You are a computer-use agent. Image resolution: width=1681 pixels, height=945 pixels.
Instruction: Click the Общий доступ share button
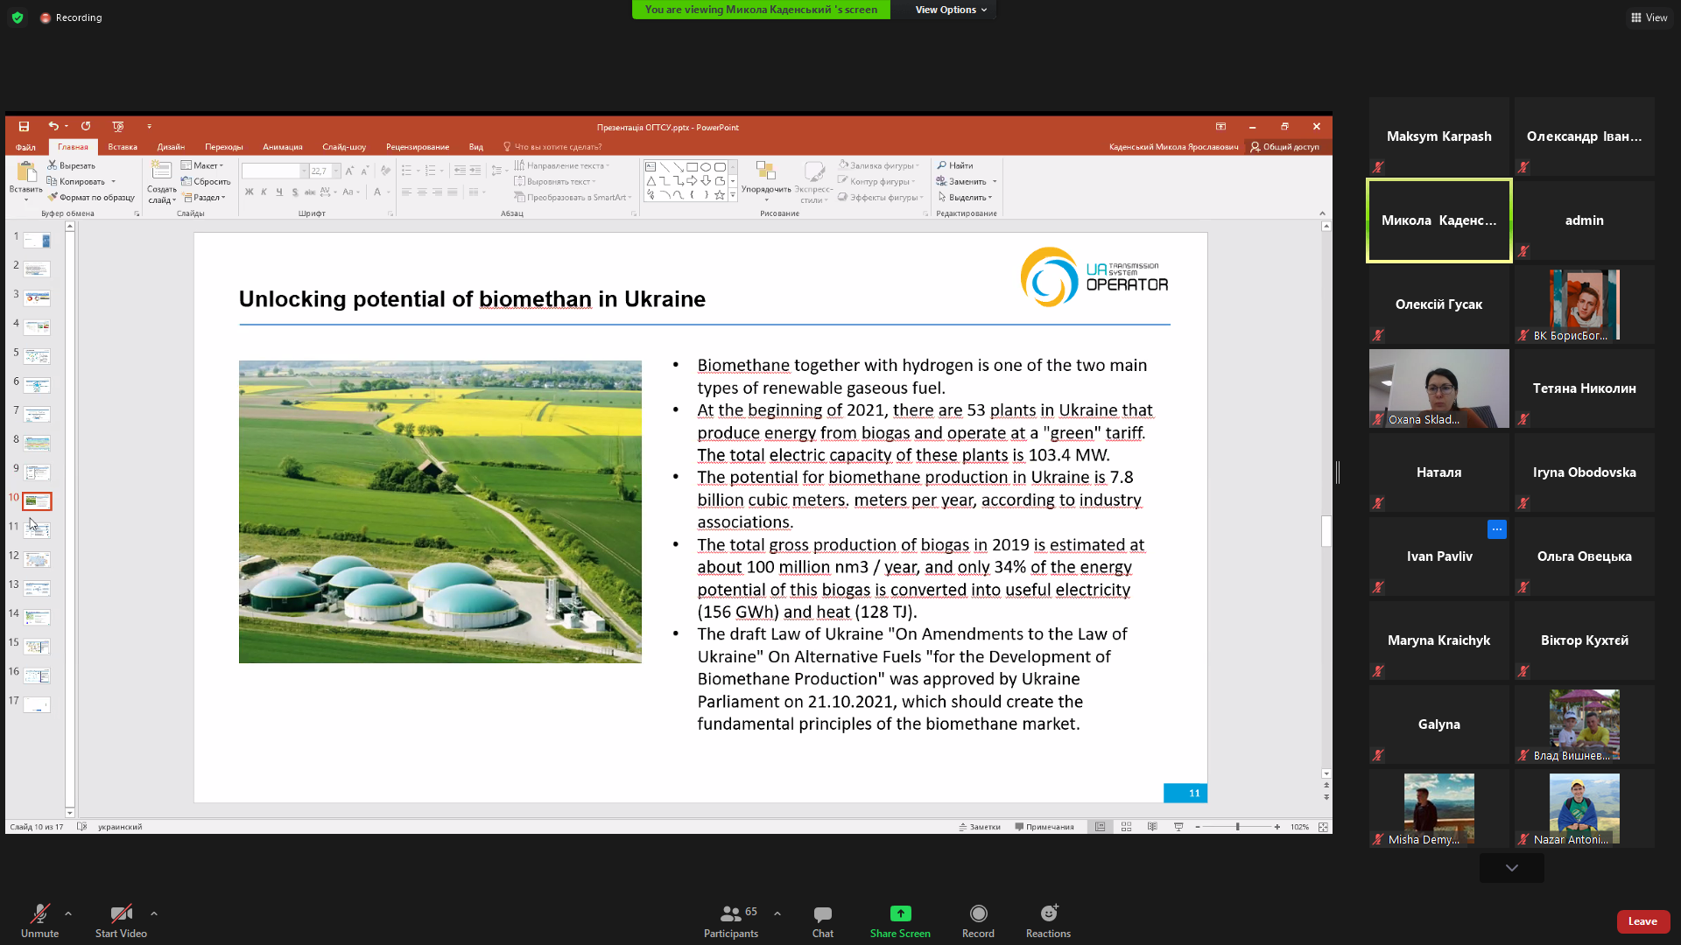pos(1284,147)
